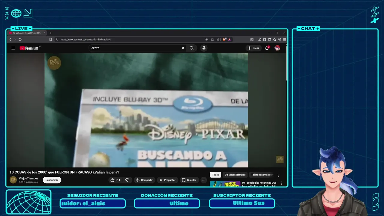Image resolution: width=384 pixels, height=216 pixels.
Task: Open the account avatar menu
Action: pyautogui.click(x=277, y=48)
